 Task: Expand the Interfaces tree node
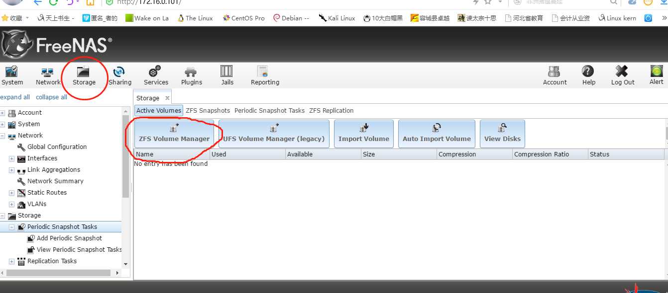11,158
